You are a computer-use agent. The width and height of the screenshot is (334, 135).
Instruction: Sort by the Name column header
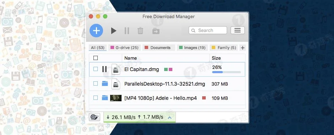tap(130, 58)
